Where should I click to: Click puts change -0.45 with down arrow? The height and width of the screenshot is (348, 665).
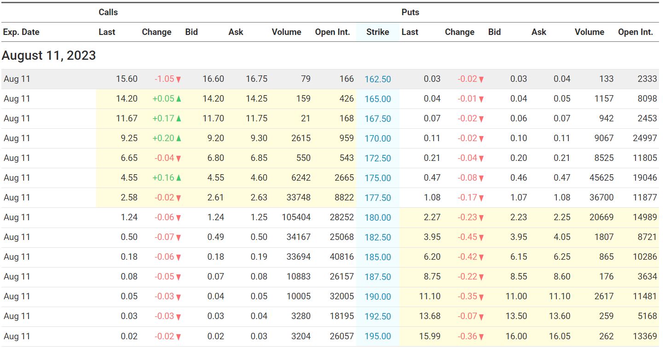(471, 237)
